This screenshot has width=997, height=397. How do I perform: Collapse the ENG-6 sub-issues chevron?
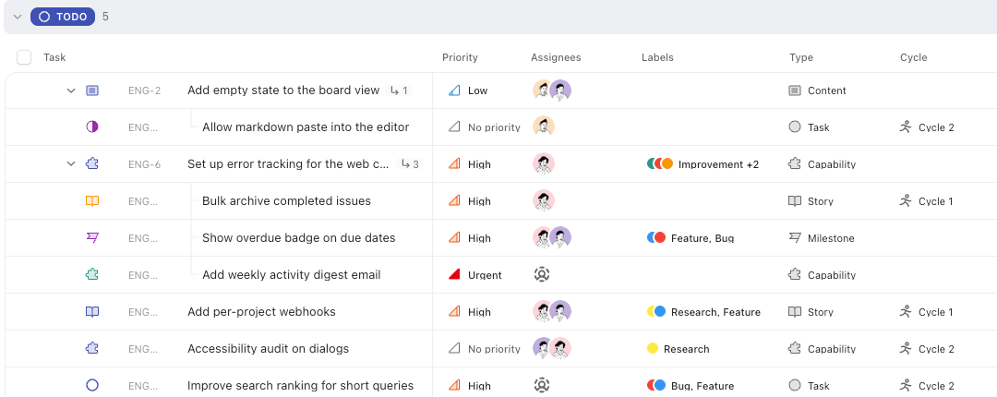click(71, 164)
